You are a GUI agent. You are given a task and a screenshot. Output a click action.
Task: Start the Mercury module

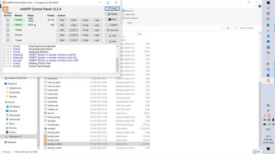62,35
